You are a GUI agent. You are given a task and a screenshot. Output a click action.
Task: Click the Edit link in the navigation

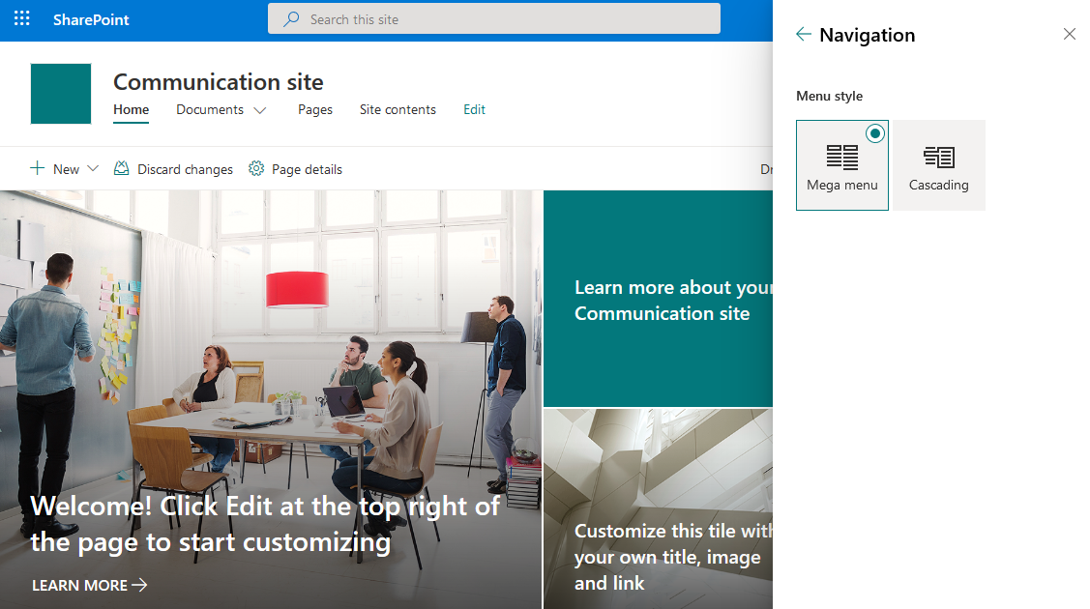474,109
